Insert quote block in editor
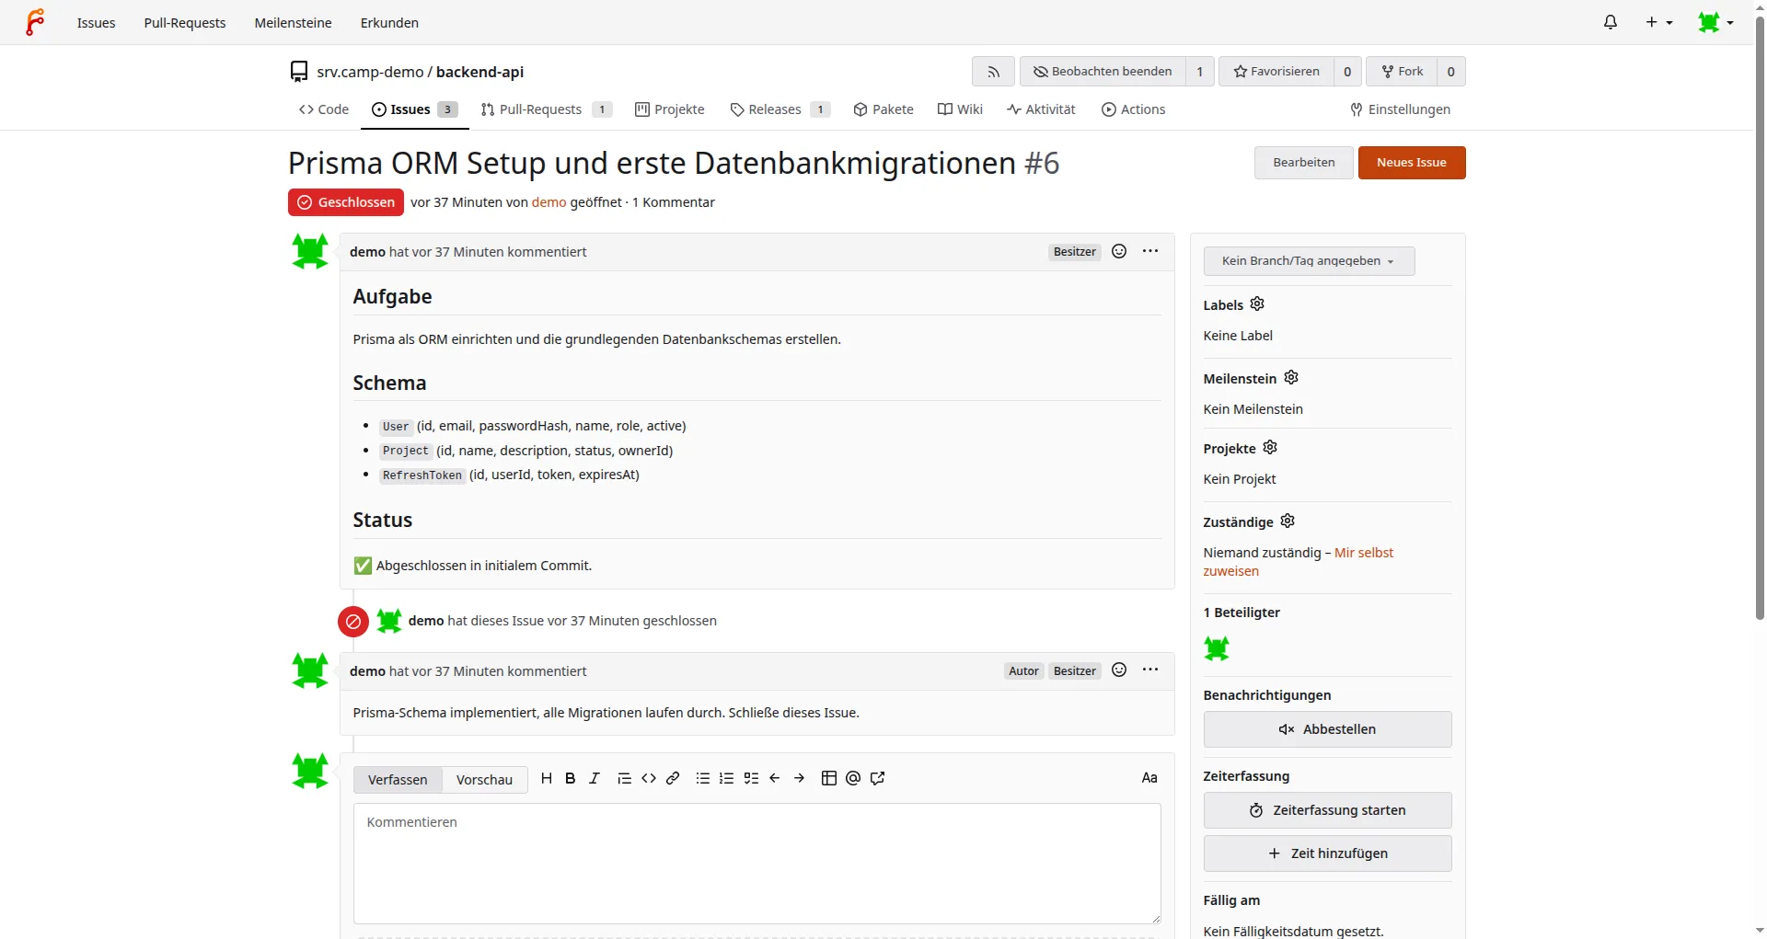The width and height of the screenshot is (1767, 939). [x=624, y=779]
